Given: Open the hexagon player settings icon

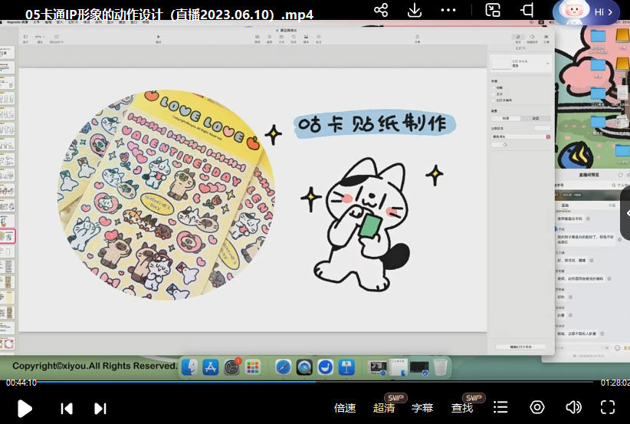Looking at the screenshot, I should tap(537, 407).
